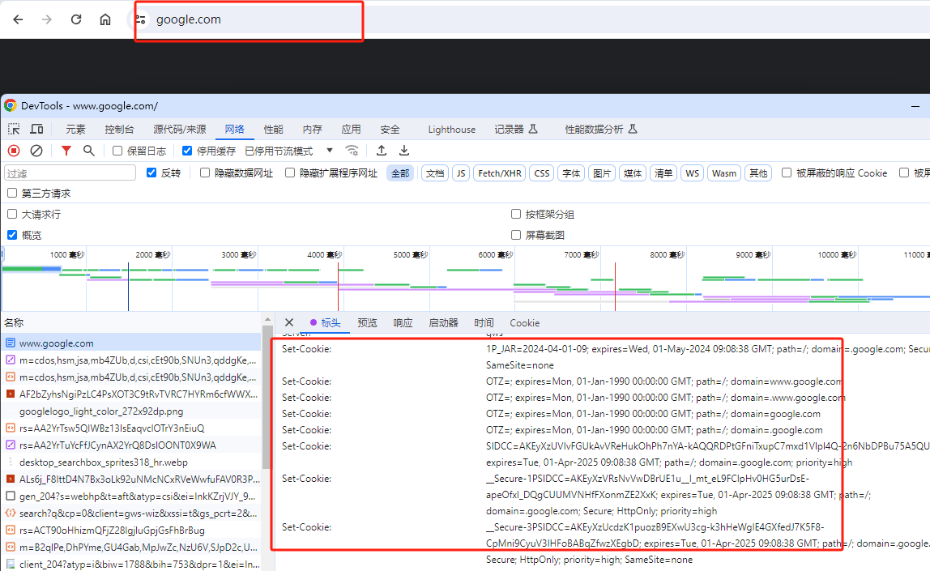Reload the page with refresh icon

(76, 19)
